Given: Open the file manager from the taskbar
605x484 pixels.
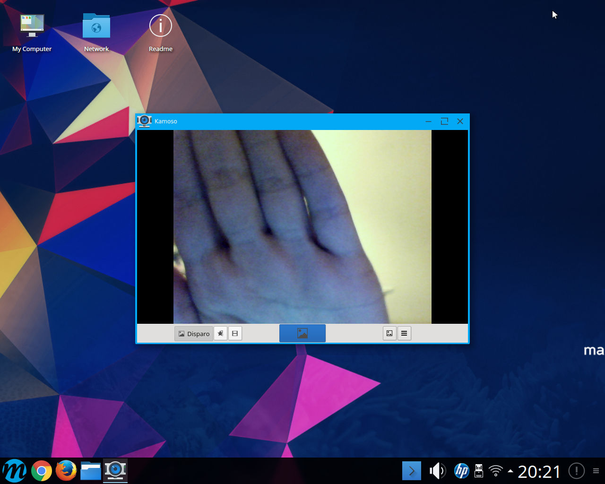Looking at the screenshot, I should pos(91,471).
